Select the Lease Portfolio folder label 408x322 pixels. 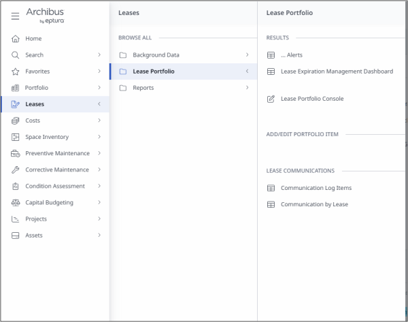point(154,71)
